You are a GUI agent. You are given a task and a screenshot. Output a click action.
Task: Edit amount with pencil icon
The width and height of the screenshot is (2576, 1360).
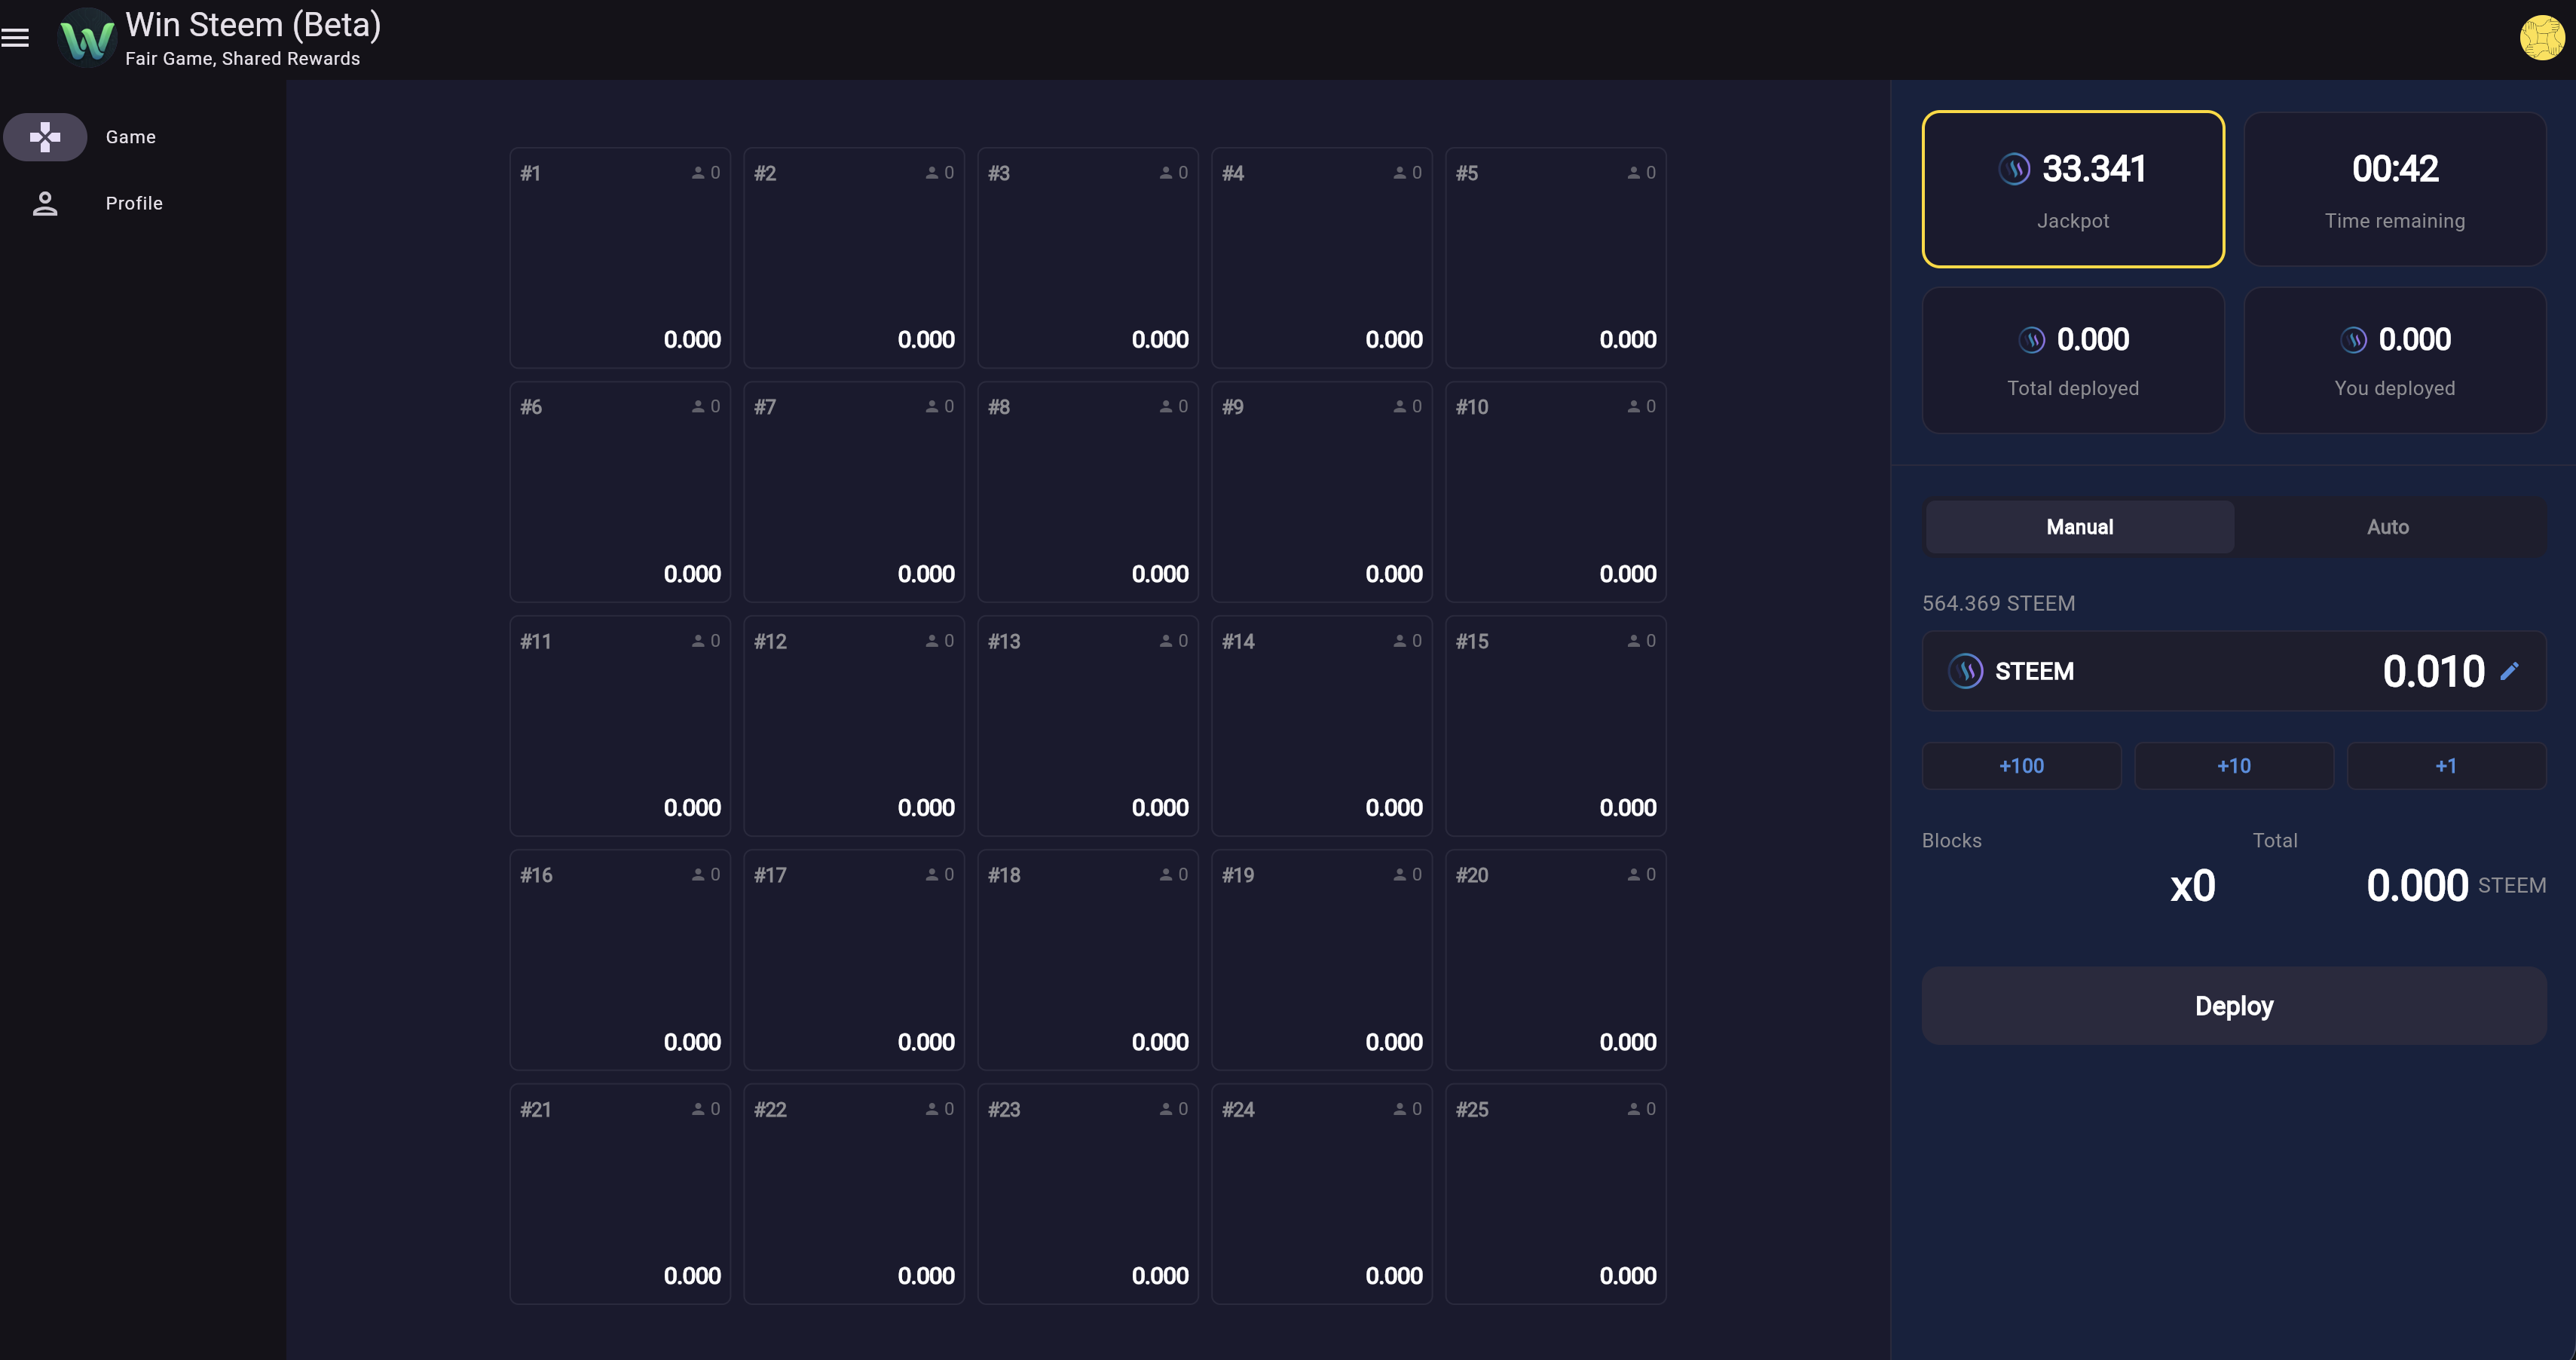[x=2509, y=671]
